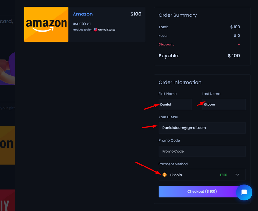Click the FREE fee label on Bitcoin
Image resolution: width=258 pixels, height=211 pixels.
point(223,175)
